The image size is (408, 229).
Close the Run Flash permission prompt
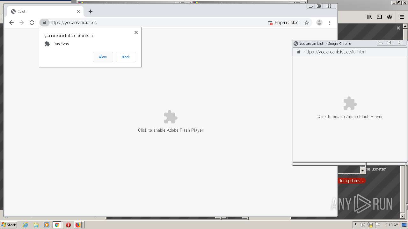pyautogui.click(x=136, y=32)
